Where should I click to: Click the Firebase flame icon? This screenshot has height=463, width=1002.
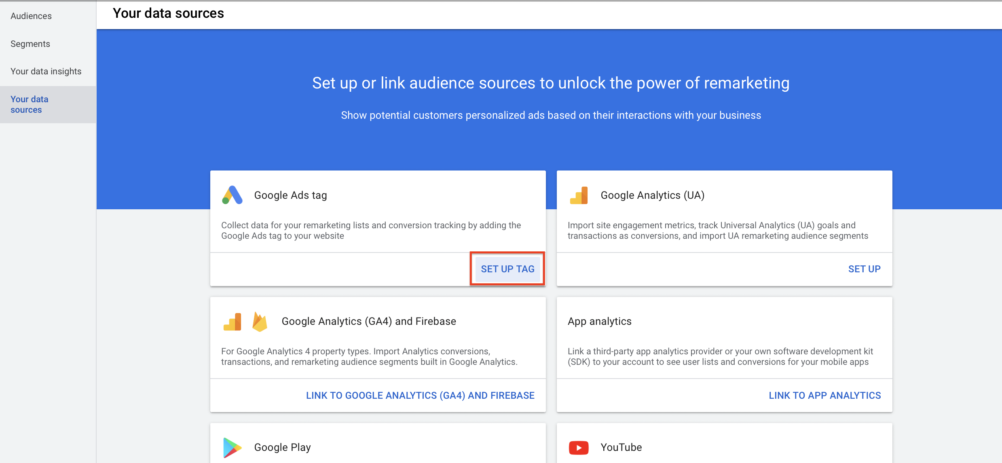click(x=260, y=322)
